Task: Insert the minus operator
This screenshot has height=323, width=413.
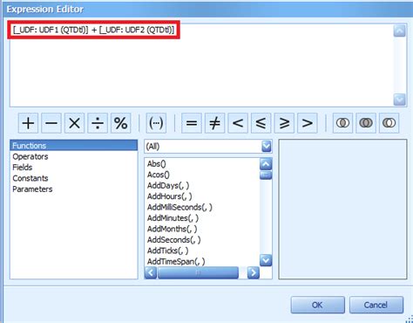Action: 51,123
